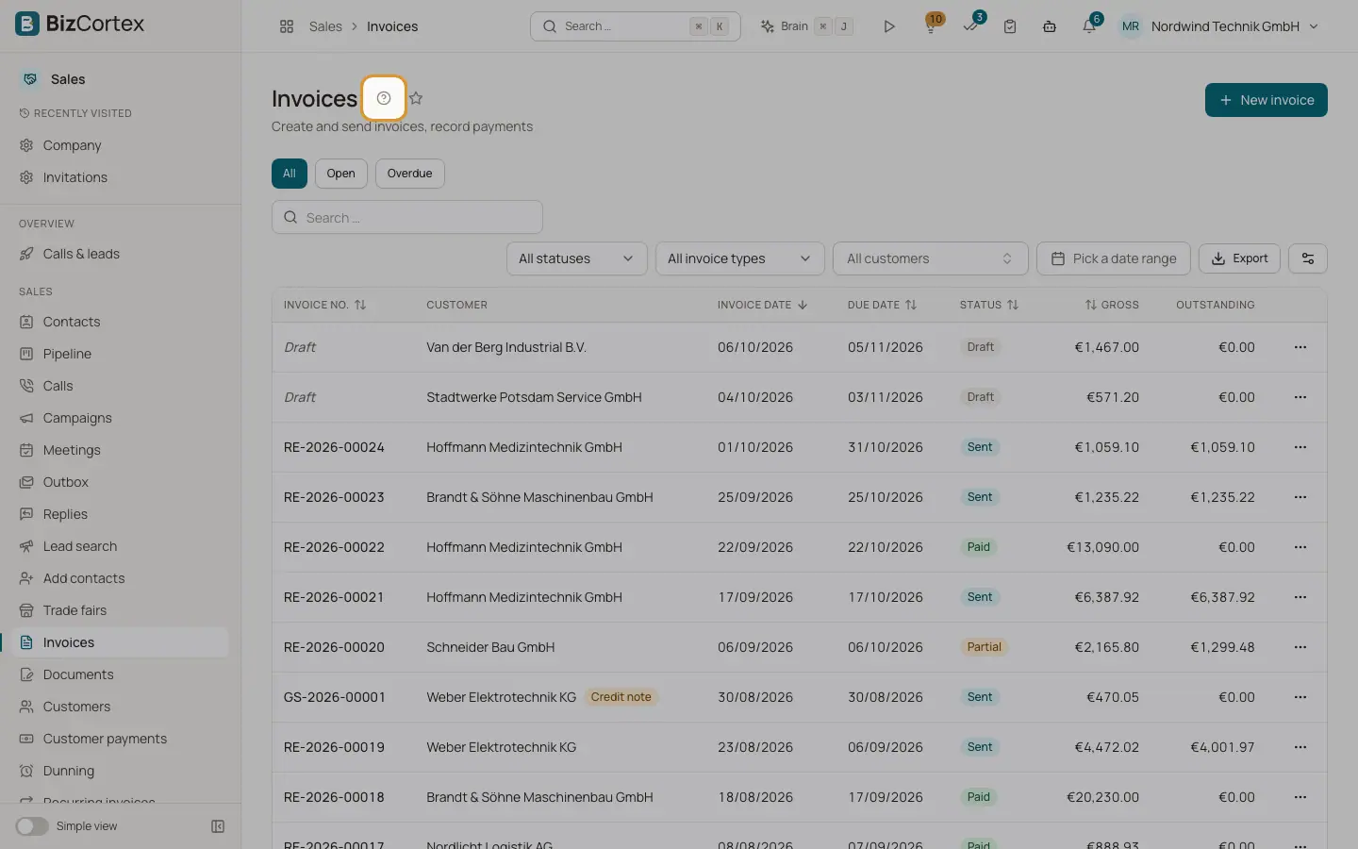Screen dimensions: 1358x849
Task: Open the clipboard icon in the top bar
Action: pyautogui.click(x=1010, y=26)
